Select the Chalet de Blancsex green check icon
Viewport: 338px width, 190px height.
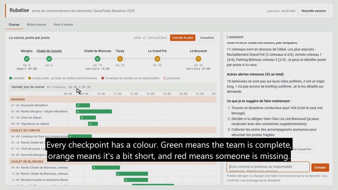97,59
